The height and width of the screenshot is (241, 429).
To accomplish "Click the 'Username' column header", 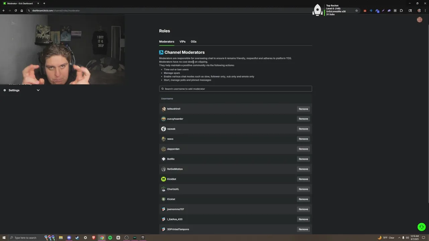I will pos(167,98).
